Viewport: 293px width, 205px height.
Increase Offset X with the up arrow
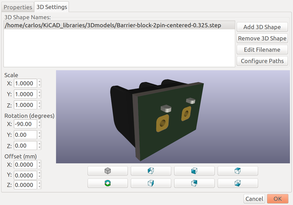click(39, 163)
